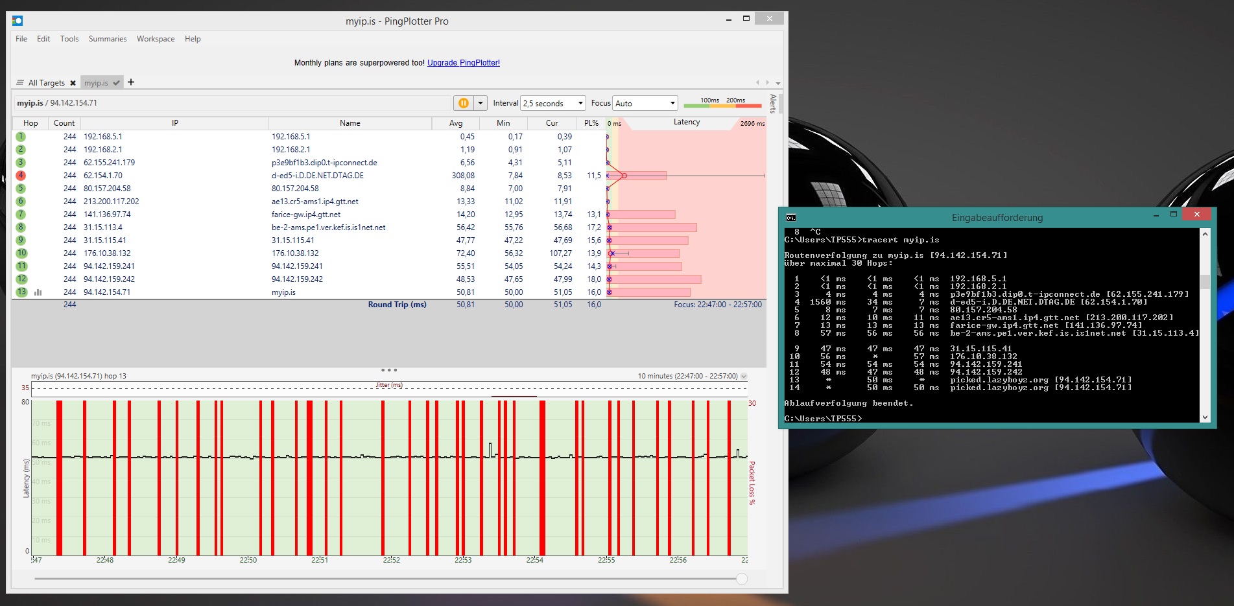Add a new target tab with plus
The height and width of the screenshot is (606, 1234).
pyautogui.click(x=131, y=82)
